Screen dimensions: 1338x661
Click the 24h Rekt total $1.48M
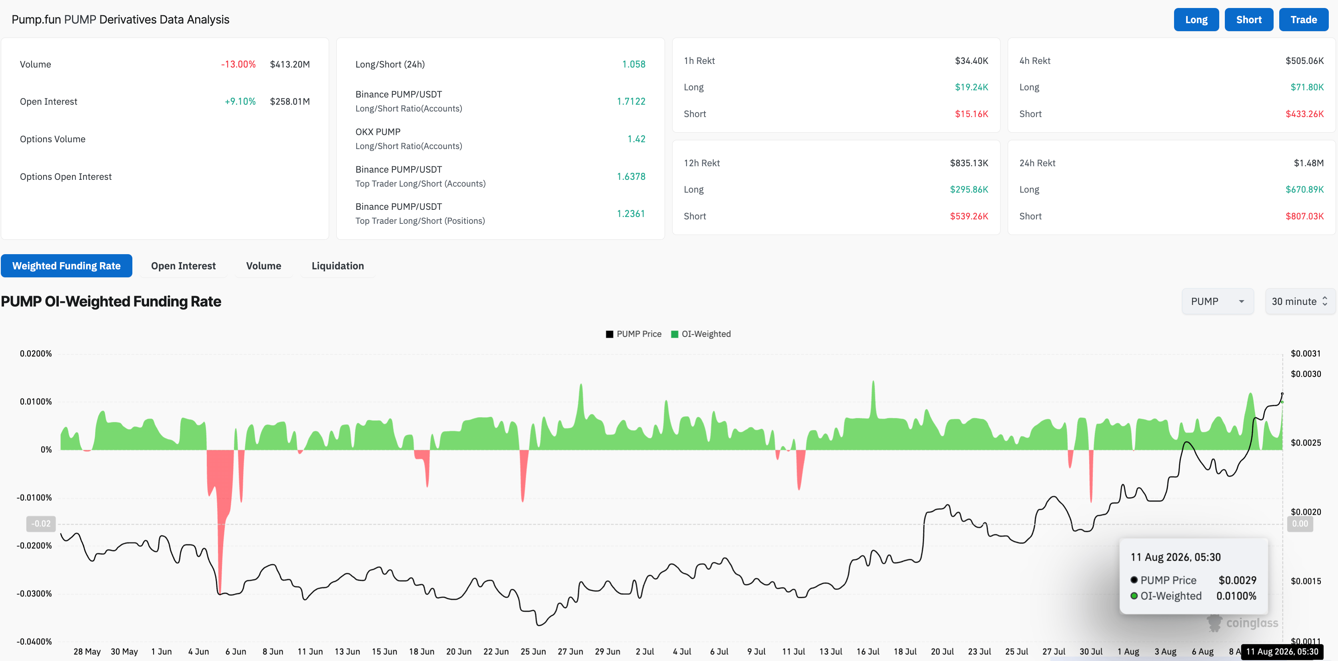[1309, 163]
